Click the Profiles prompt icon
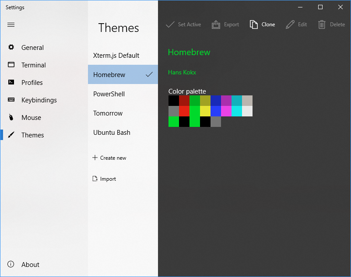The width and height of the screenshot is (351, 277). click(x=11, y=82)
